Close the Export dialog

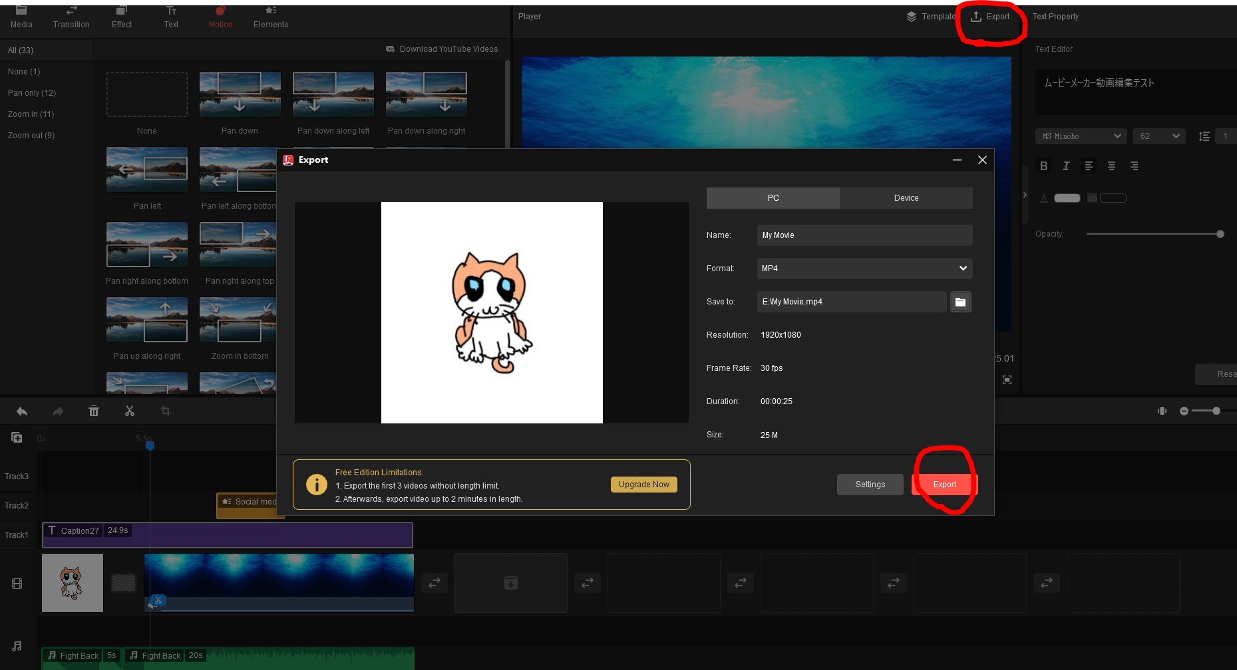tap(982, 160)
